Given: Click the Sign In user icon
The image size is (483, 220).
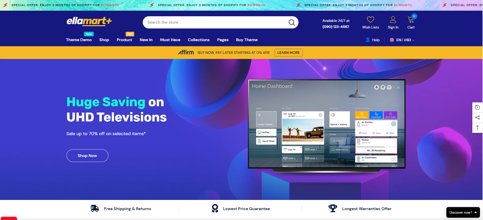Looking at the screenshot, I should (x=393, y=20).
